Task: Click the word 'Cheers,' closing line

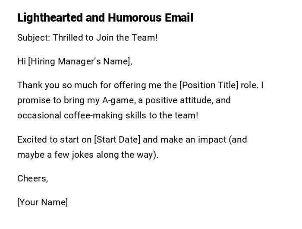Action: (x=32, y=178)
